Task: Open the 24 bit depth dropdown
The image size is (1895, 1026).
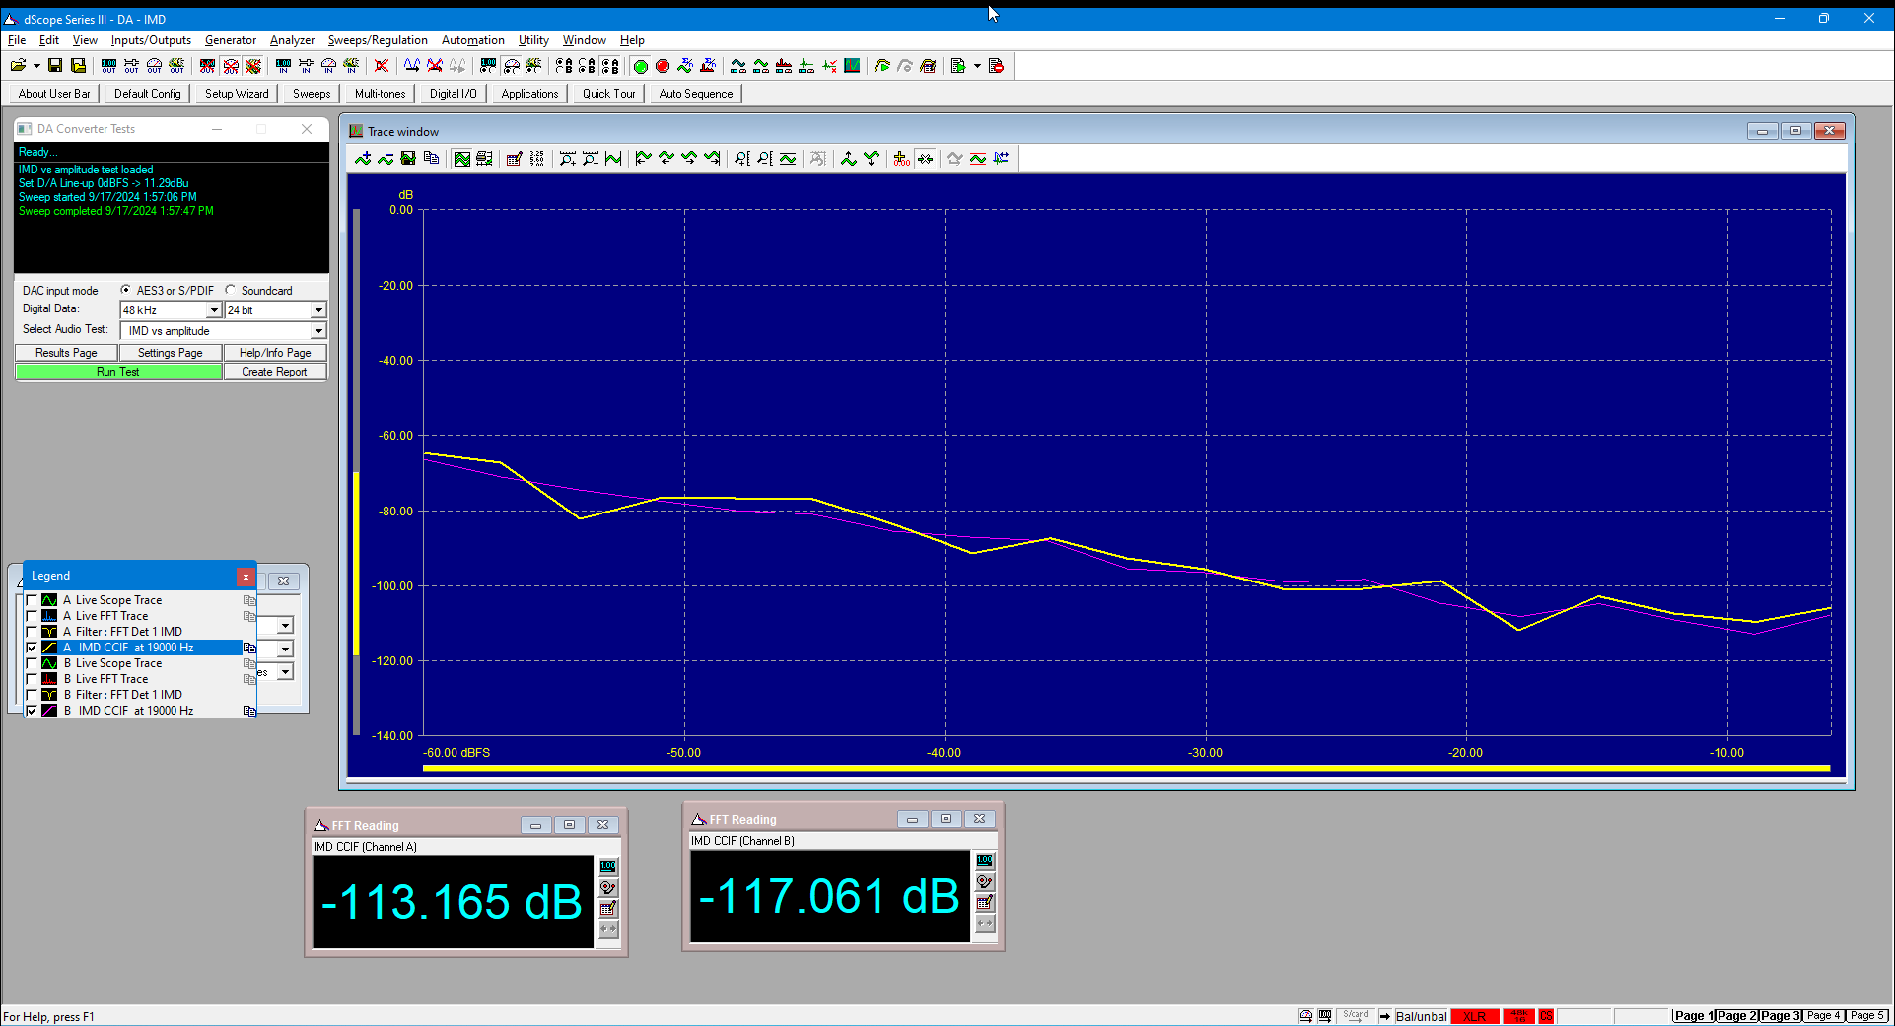Action: [x=318, y=310]
